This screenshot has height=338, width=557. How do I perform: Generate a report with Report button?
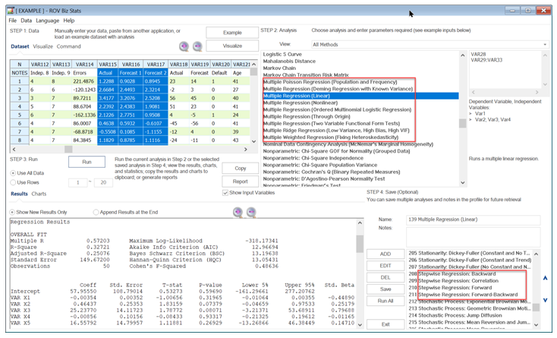[240, 182]
